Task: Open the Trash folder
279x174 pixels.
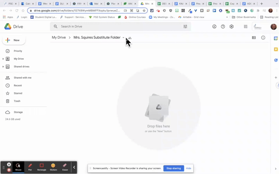Action: coord(17,101)
